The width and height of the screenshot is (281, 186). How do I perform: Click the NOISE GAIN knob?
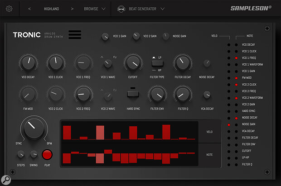[x=166, y=36]
